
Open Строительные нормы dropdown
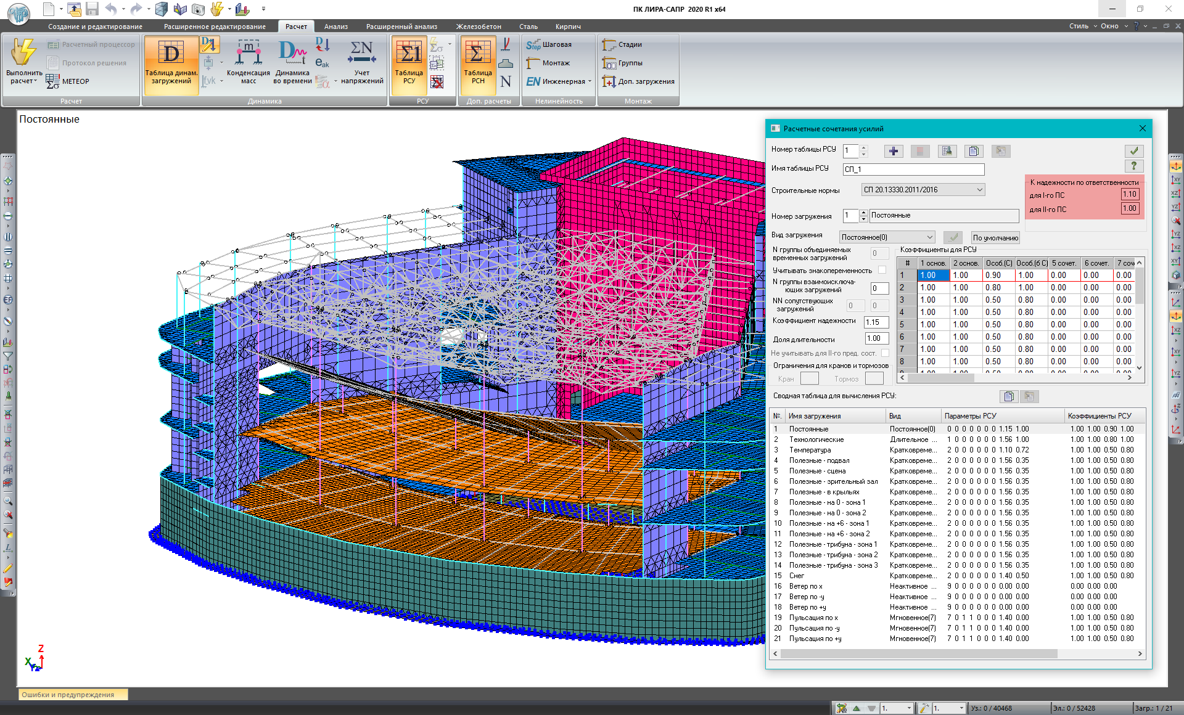coord(979,190)
